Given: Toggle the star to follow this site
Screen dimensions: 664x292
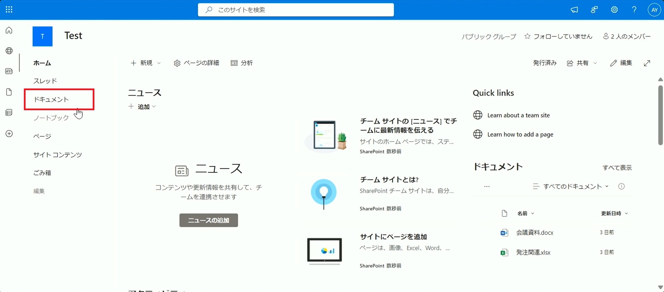Looking at the screenshot, I should [x=527, y=36].
